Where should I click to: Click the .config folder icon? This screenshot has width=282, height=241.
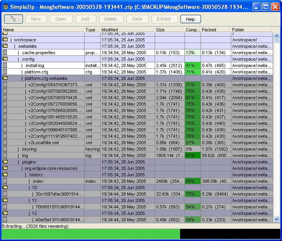[x=5, y=59]
